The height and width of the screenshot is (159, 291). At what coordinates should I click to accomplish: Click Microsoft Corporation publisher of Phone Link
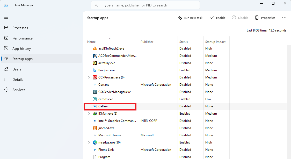click(156, 149)
